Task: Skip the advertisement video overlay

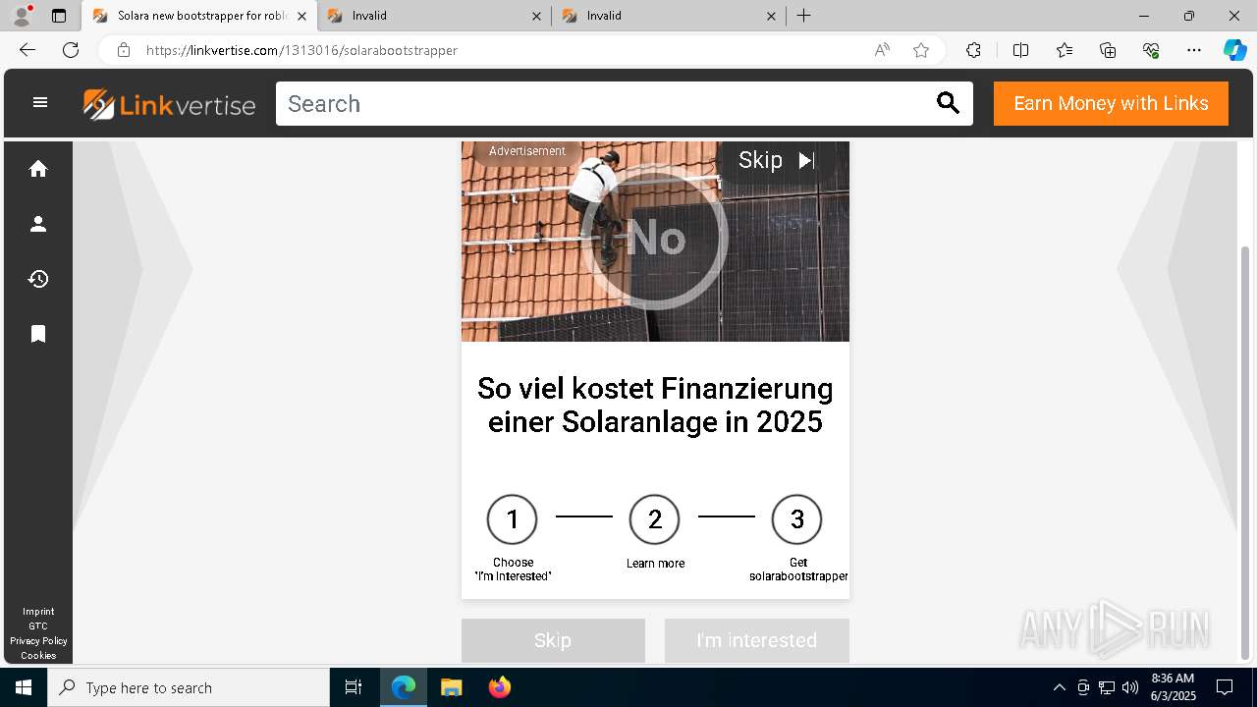Action: [x=777, y=160]
